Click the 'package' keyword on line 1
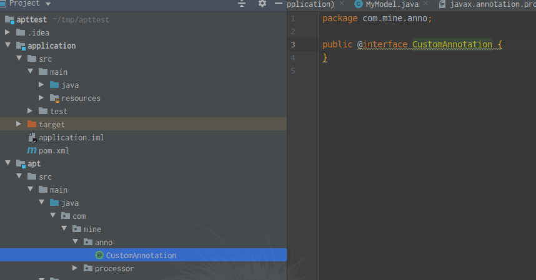The width and height of the screenshot is (536, 280). point(340,19)
